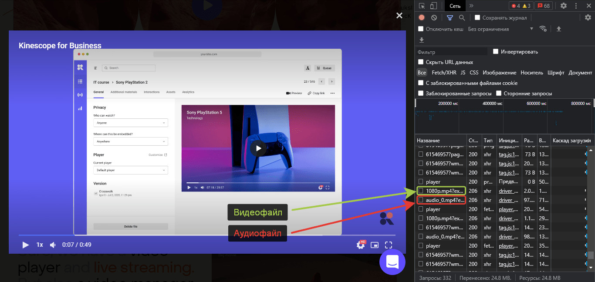Filter requests by JS
The width and height of the screenshot is (595, 282).
[x=463, y=73]
